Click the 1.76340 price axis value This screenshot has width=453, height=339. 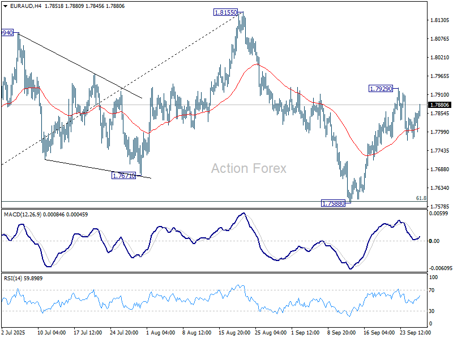pos(439,188)
